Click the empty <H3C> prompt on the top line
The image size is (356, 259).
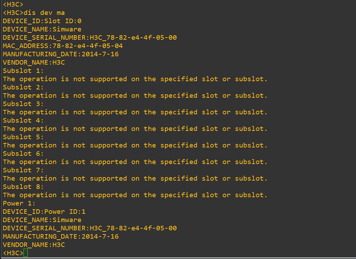(x=13, y=4)
